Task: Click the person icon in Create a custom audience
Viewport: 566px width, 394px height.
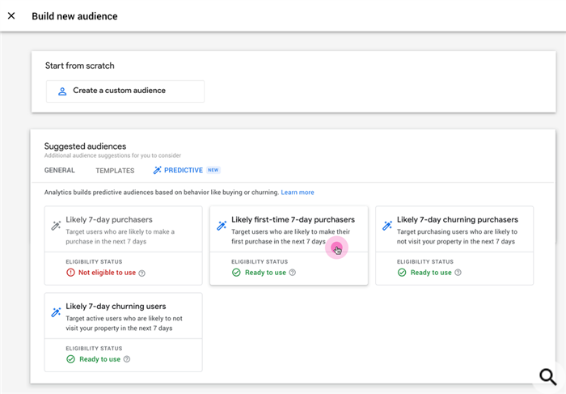Action: pyautogui.click(x=62, y=91)
